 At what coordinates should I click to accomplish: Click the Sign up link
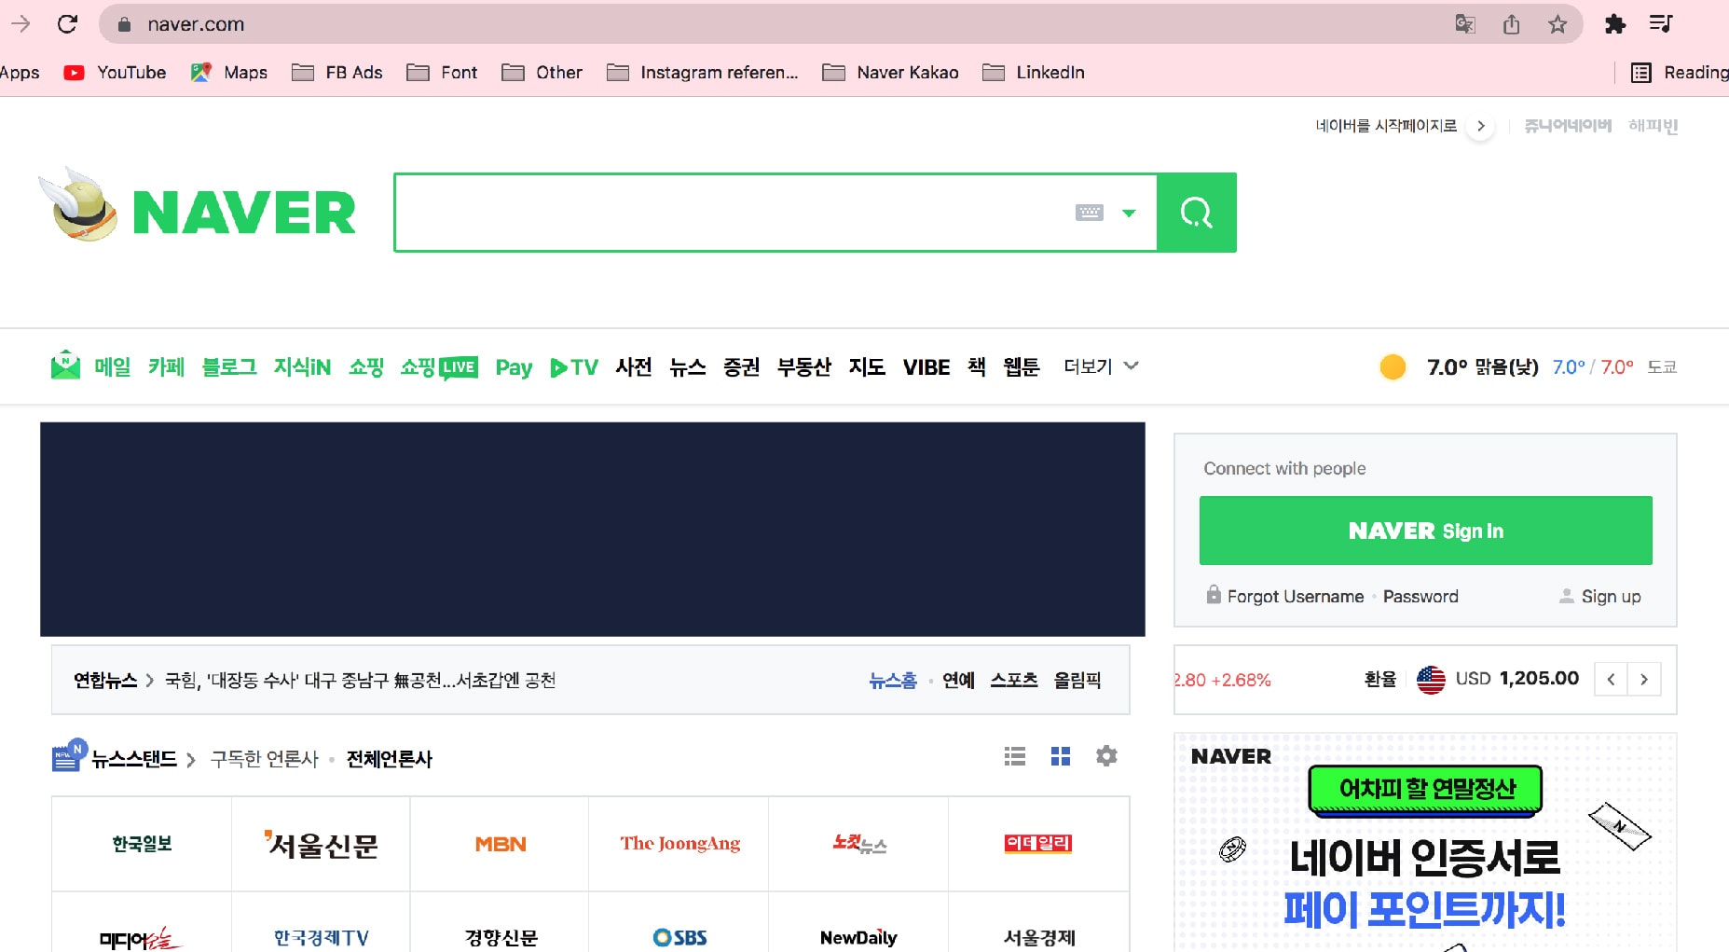pyautogui.click(x=1611, y=597)
